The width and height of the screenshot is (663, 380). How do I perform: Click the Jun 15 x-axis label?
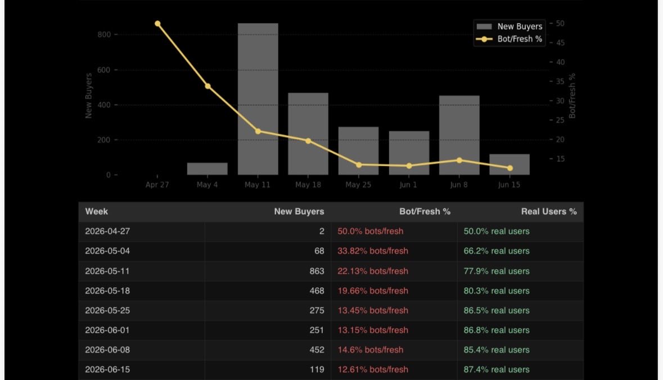tap(509, 185)
